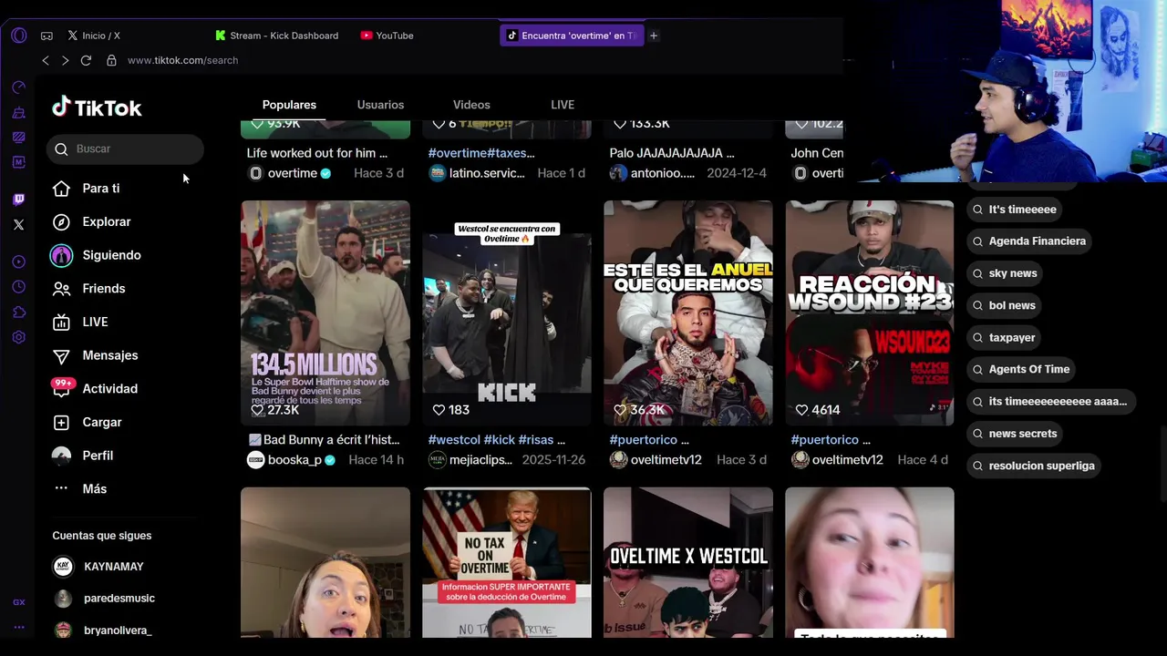Open antonioo account link
The height and width of the screenshot is (656, 1167).
coord(663,173)
